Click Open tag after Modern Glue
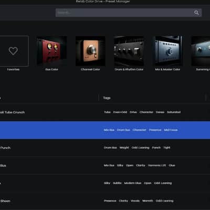The width and height of the screenshot is (210, 210). click(148, 183)
